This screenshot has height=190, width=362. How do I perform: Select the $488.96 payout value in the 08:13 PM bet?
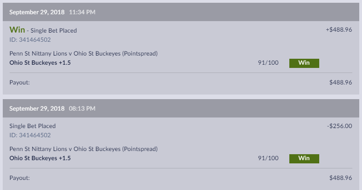[340, 178]
